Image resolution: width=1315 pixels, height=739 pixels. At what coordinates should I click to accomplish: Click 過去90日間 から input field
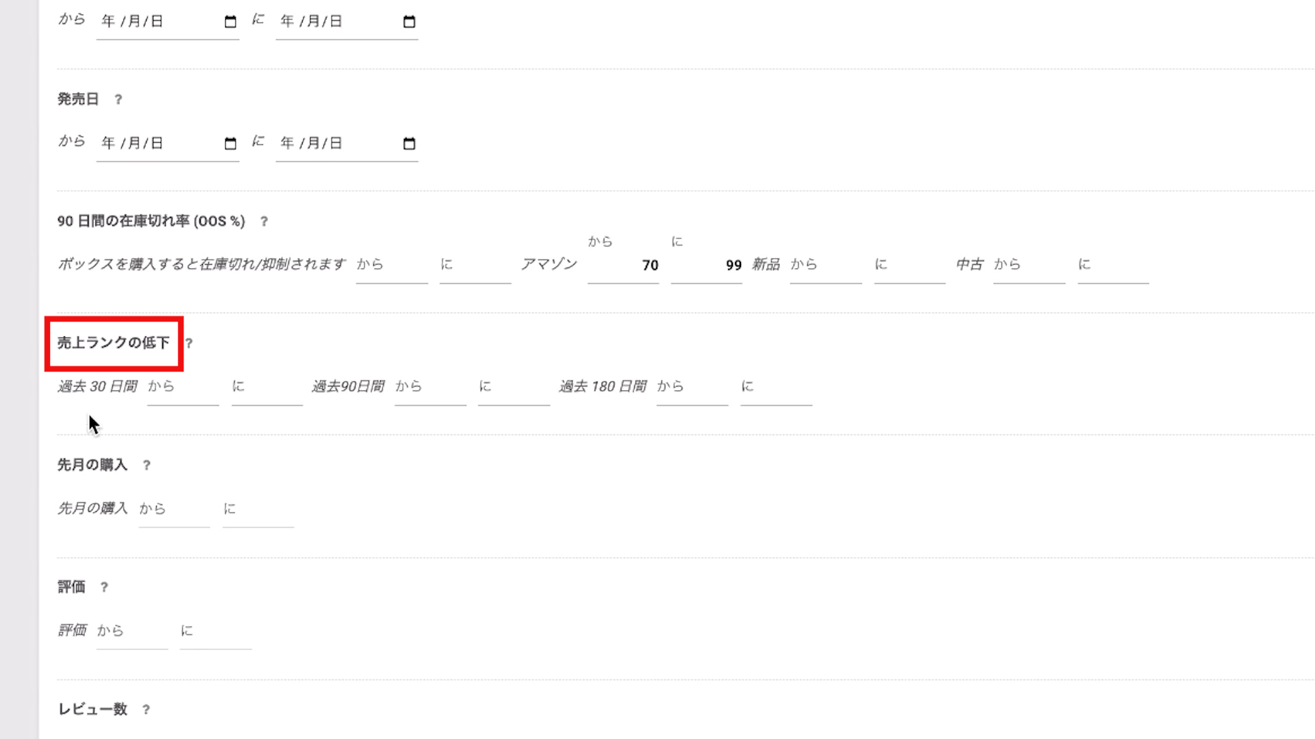pos(430,387)
